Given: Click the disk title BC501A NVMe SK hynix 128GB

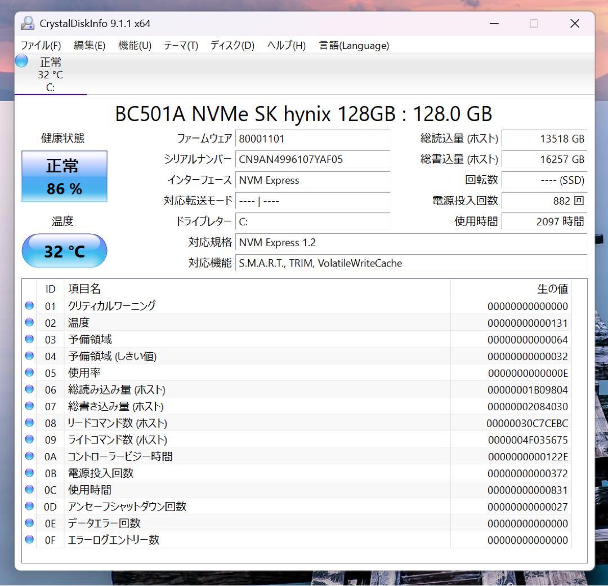Looking at the screenshot, I should click(303, 114).
